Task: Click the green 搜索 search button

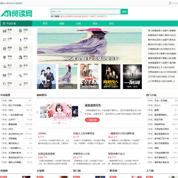Action: pos(124,11)
